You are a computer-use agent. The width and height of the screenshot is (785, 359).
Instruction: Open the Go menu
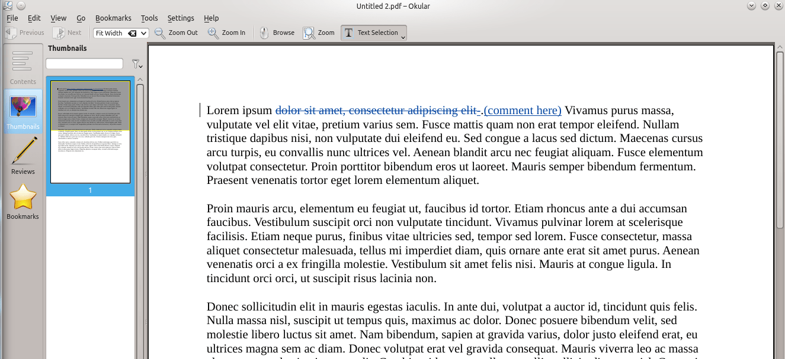pyautogui.click(x=81, y=18)
